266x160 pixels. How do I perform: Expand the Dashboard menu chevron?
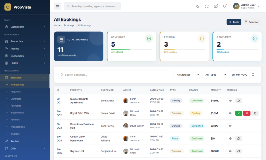[x=44, y=27]
